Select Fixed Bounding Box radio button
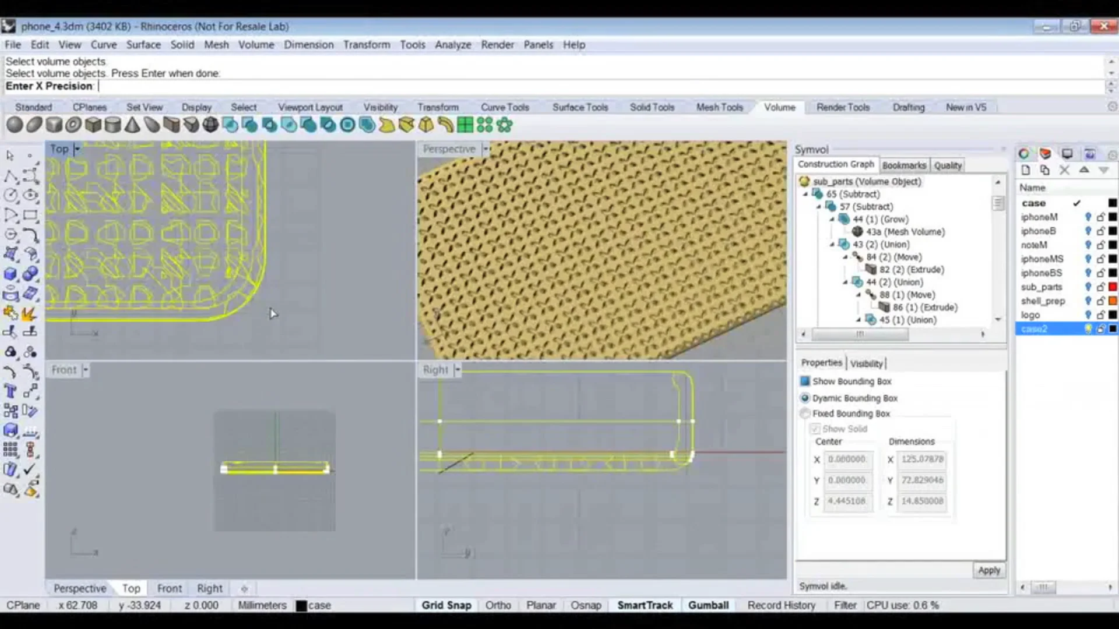 click(805, 414)
